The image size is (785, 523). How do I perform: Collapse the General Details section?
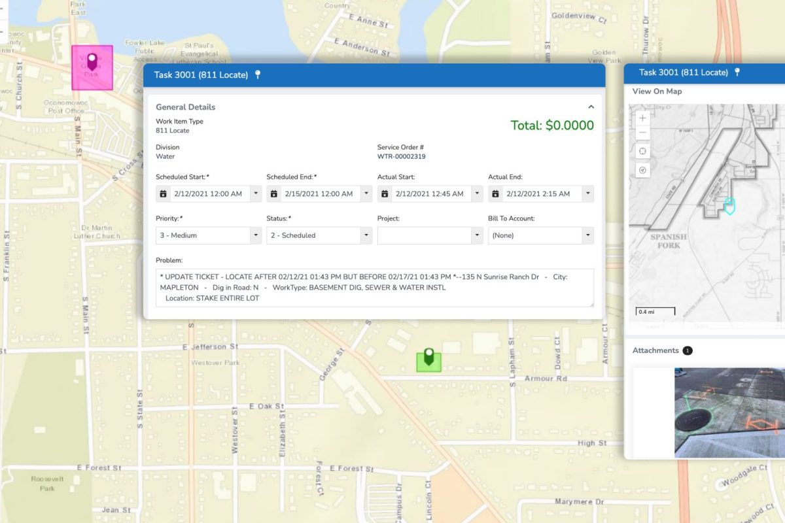point(591,106)
